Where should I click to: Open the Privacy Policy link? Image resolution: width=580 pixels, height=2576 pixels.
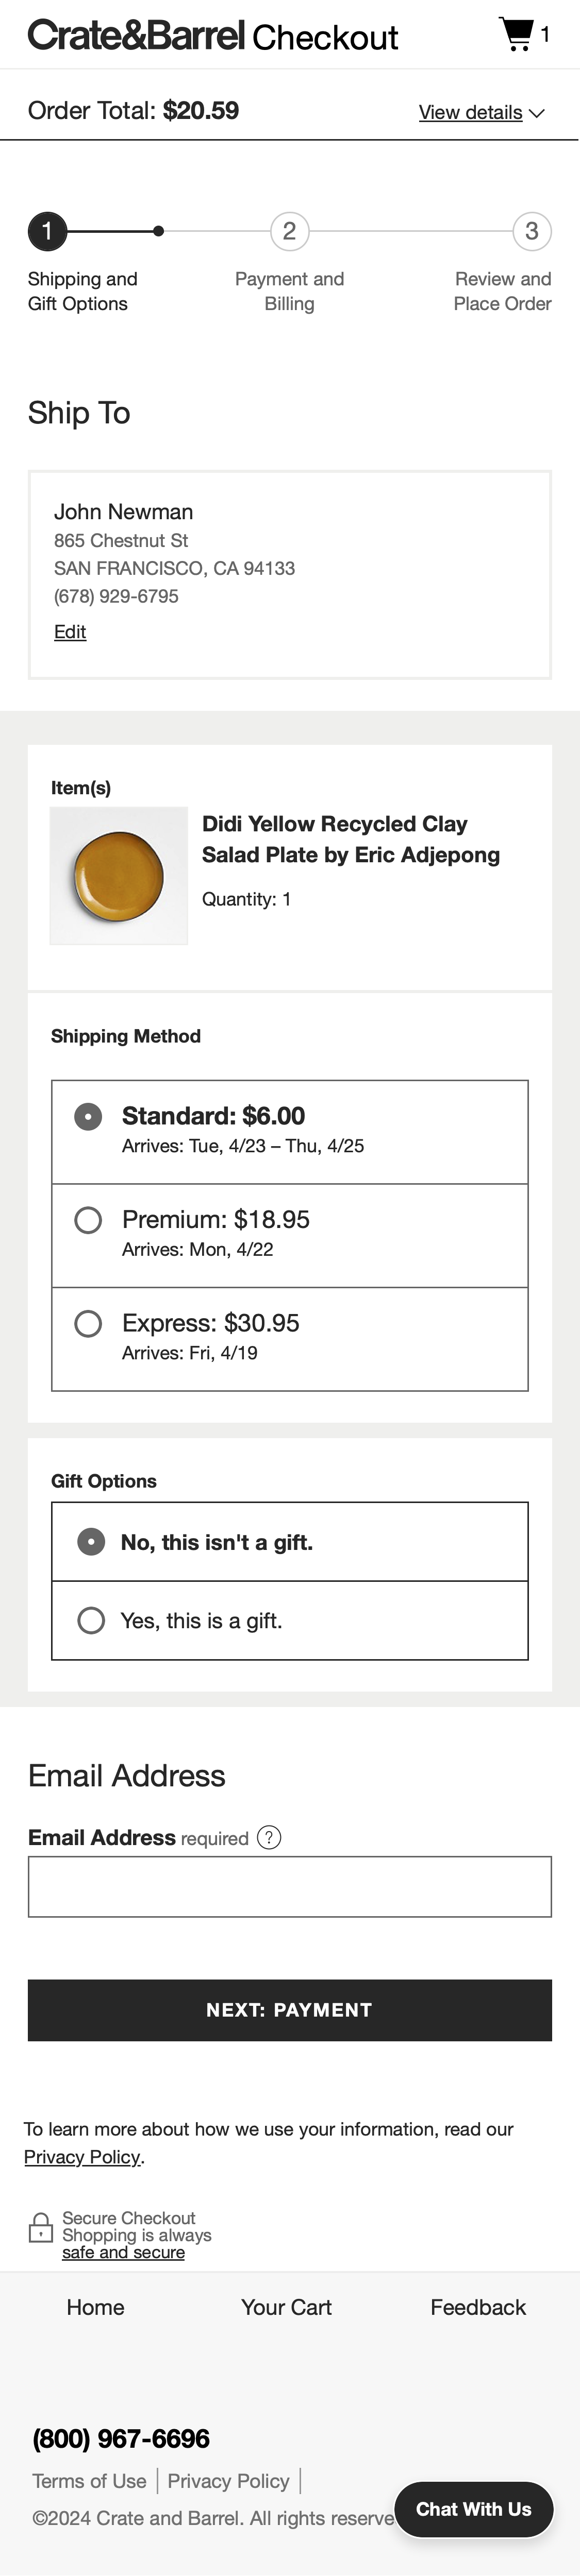pyautogui.click(x=82, y=2157)
